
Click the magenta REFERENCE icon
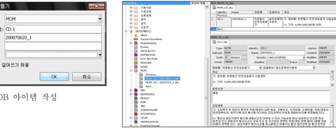click(x=136, y=94)
